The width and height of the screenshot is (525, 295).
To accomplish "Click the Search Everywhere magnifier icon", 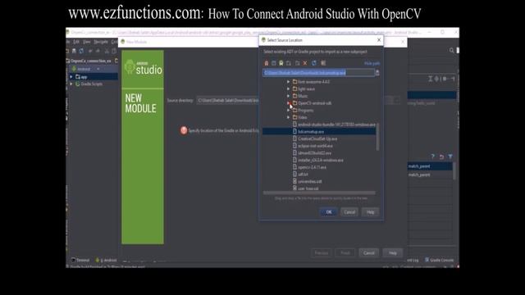I will click(x=452, y=51).
